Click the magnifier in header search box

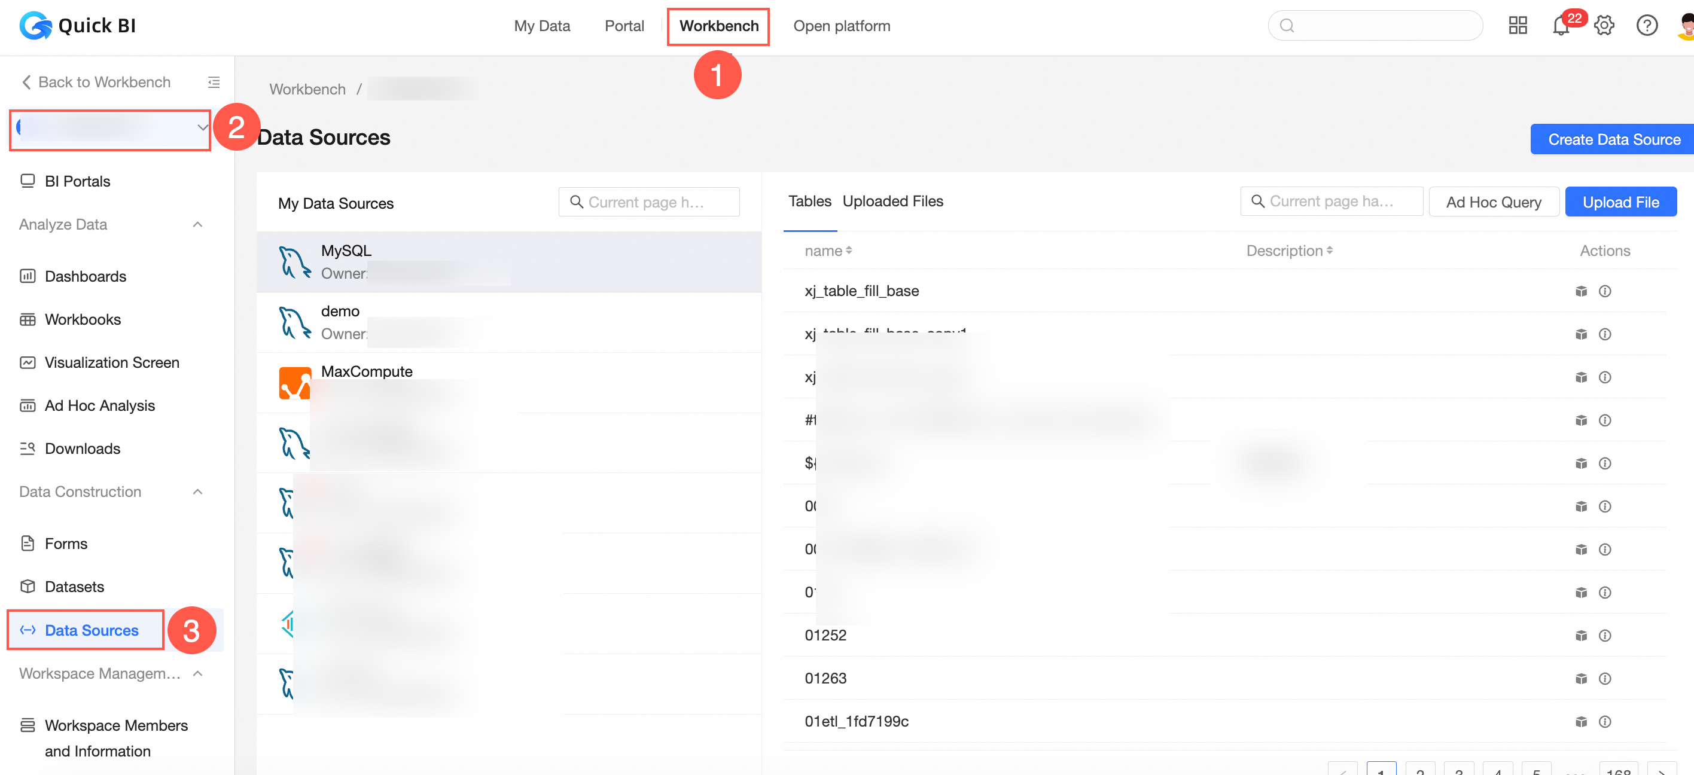click(1287, 26)
